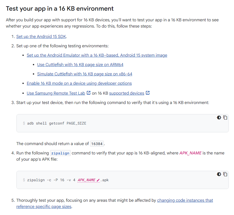Click the pencil icon beside APK_NAME
Image resolution: width=234 pixels, height=215 pixels.
tap(98, 180)
